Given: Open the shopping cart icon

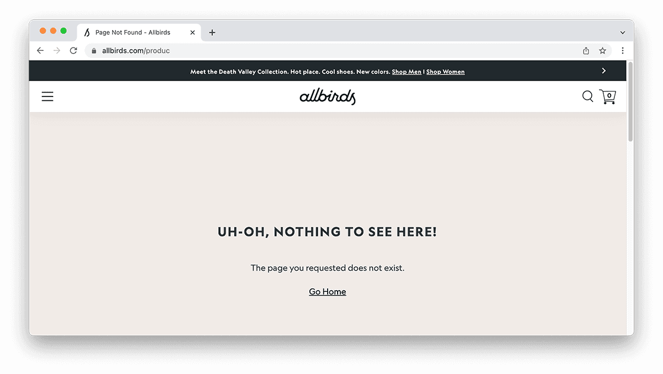Looking at the screenshot, I should 608,97.
